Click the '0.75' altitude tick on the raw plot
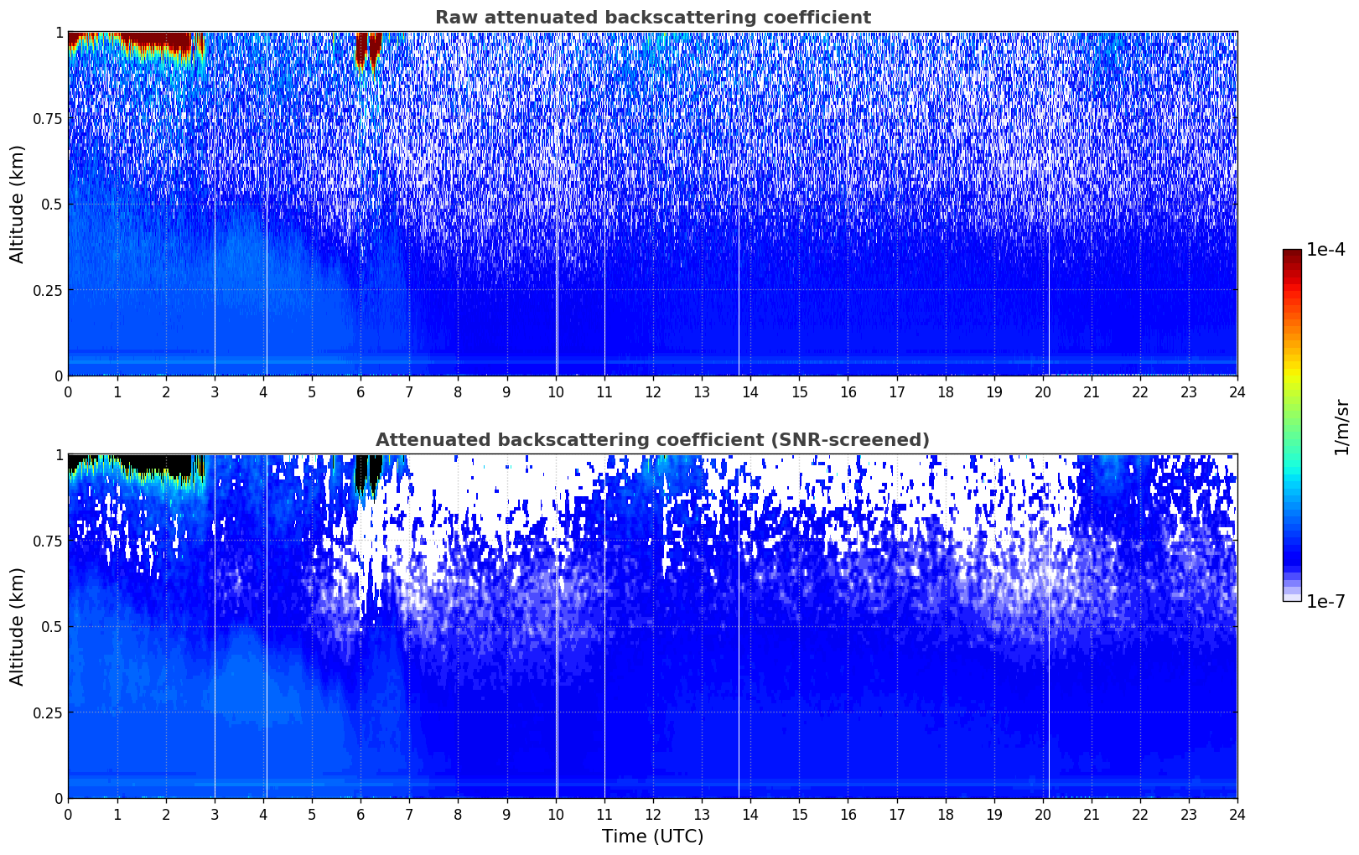 48,118
